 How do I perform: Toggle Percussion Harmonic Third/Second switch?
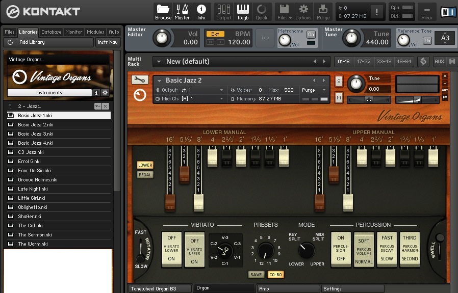410,250
